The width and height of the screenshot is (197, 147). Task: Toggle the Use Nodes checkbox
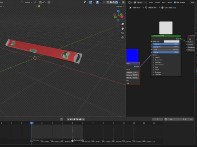pos(175,2)
